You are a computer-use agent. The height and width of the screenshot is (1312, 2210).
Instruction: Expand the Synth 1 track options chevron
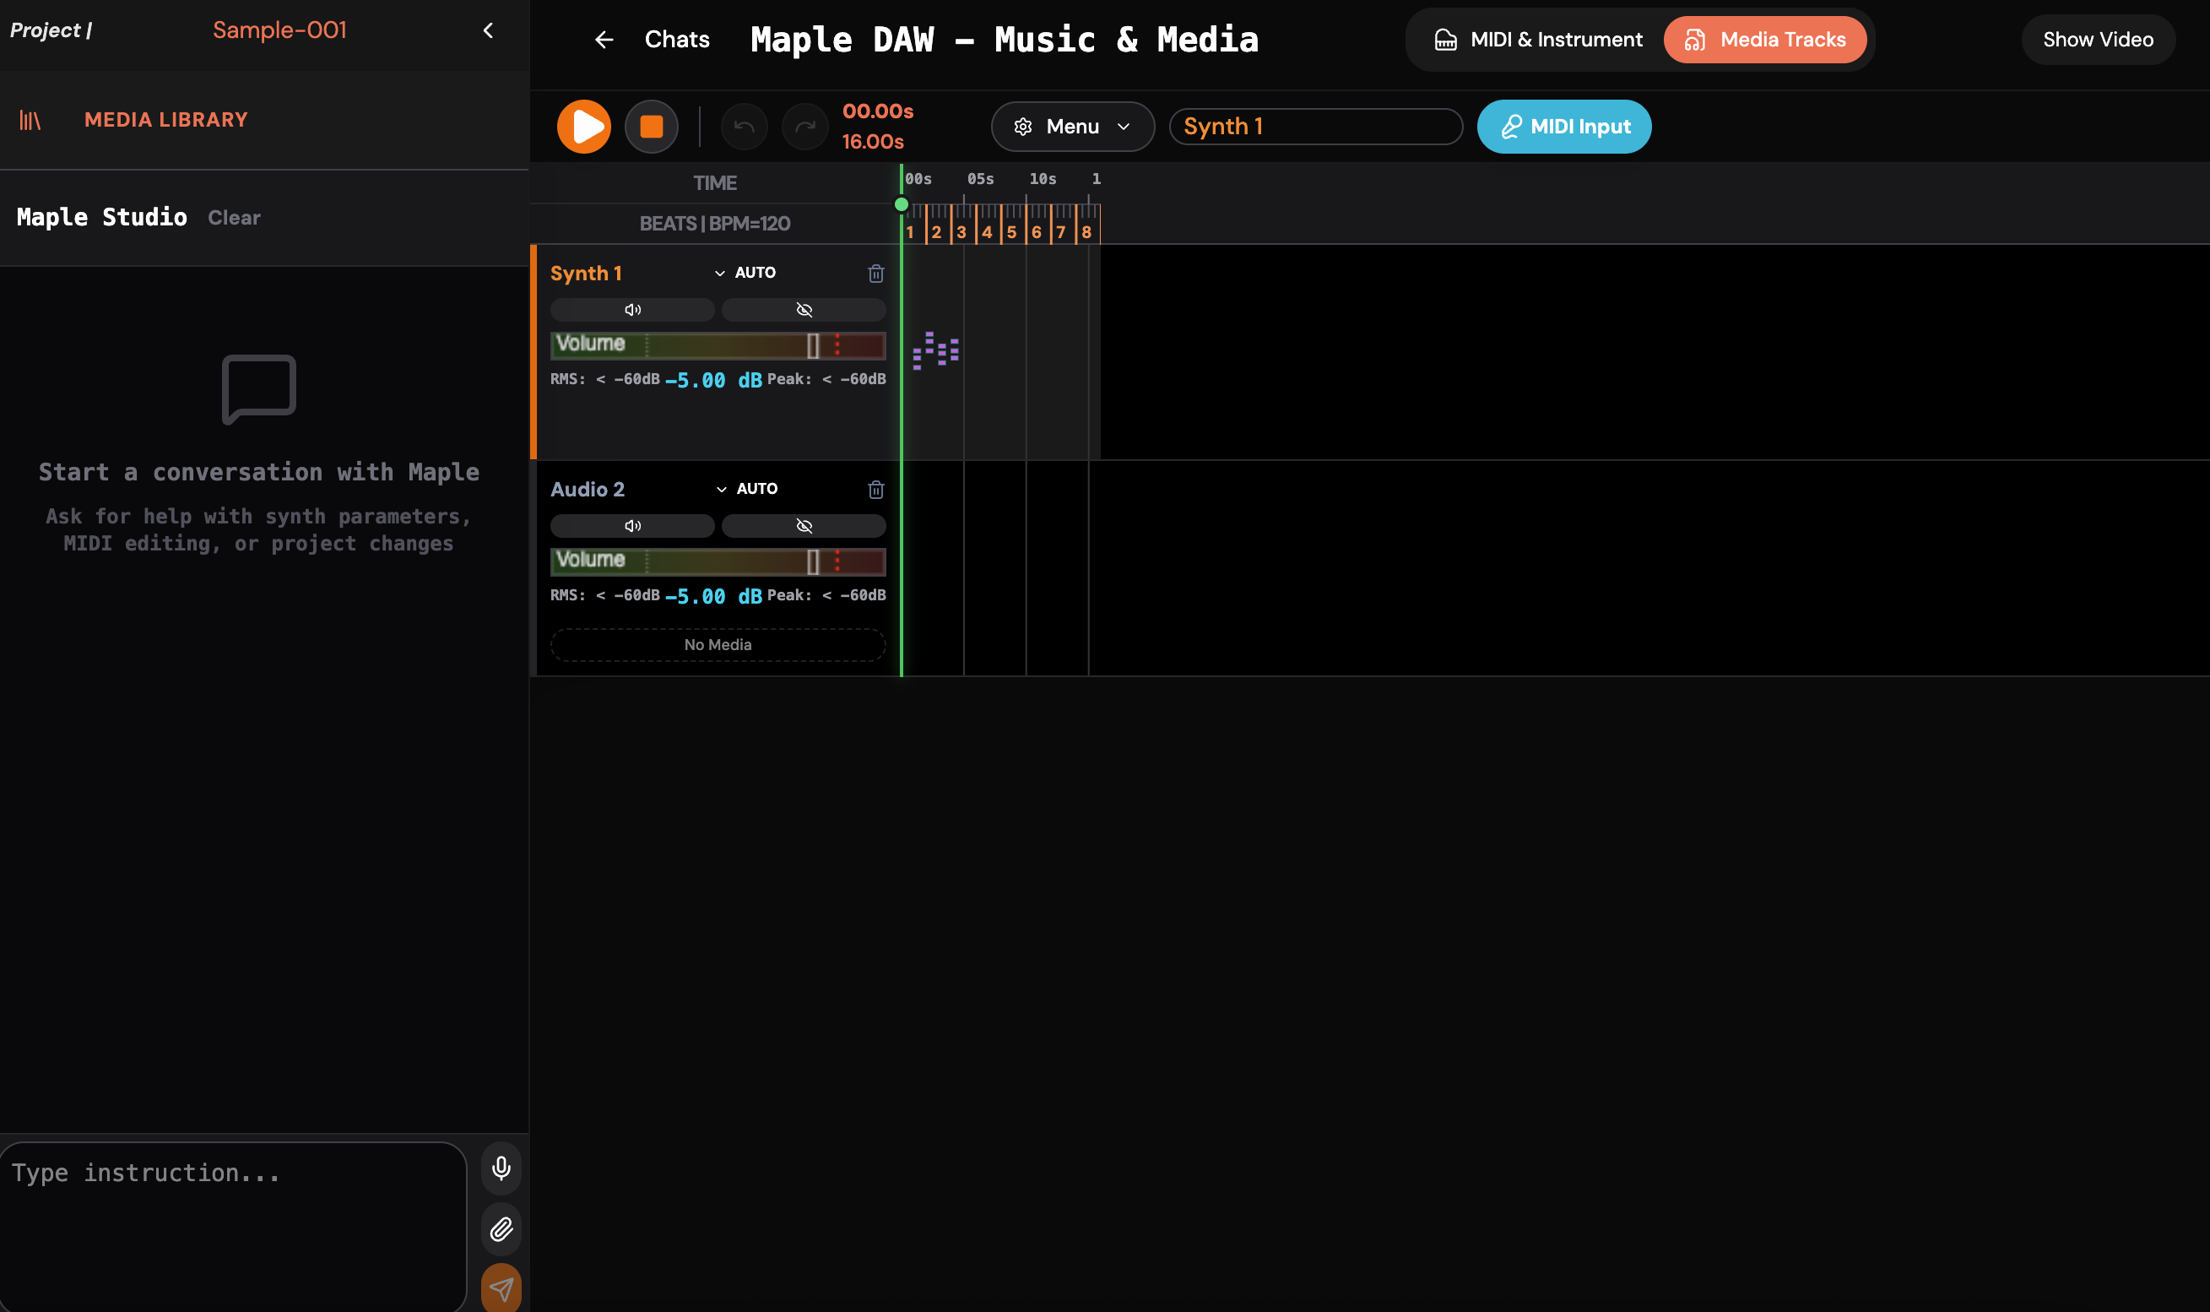point(719,274)
